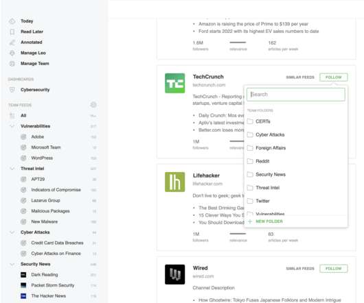Collapse the Security News feed folder
The height and width of the screenshot is (303, 364).
(x=12, y=264)
